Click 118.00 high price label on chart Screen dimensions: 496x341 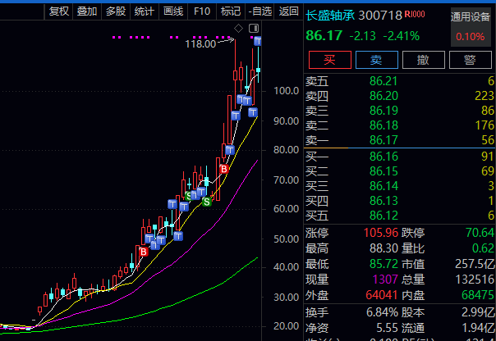pos(200,44)
